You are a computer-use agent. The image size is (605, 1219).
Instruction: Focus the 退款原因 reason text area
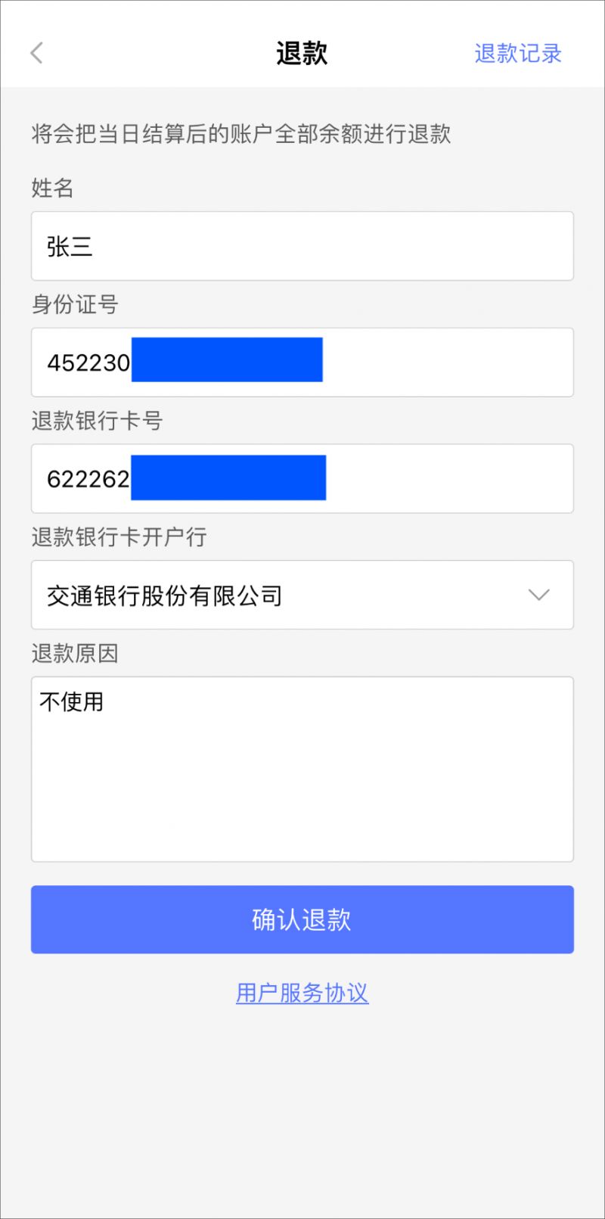tap(302, 770)
